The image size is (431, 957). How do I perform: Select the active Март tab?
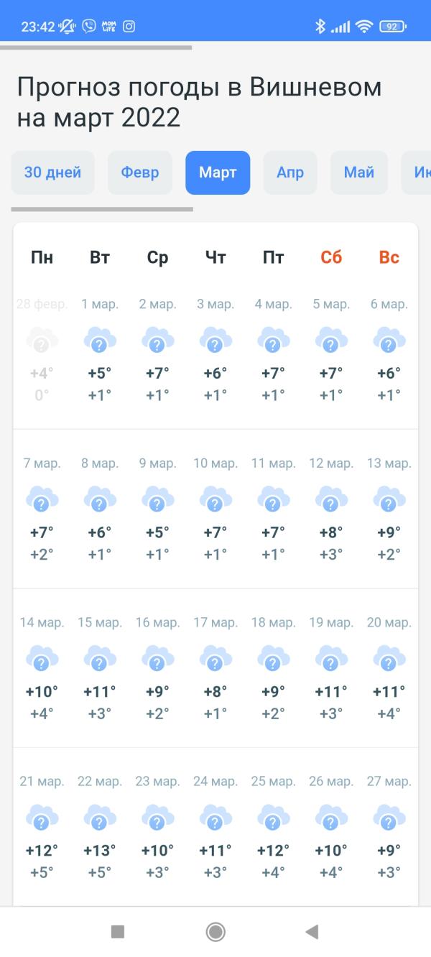[218, 172]
